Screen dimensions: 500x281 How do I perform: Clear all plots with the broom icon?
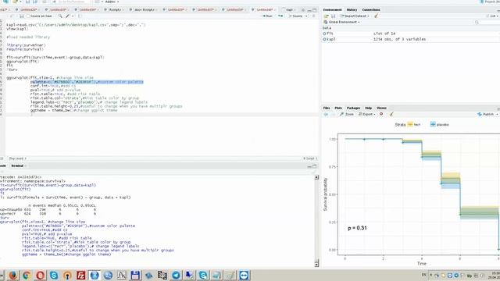coord(391,114)
